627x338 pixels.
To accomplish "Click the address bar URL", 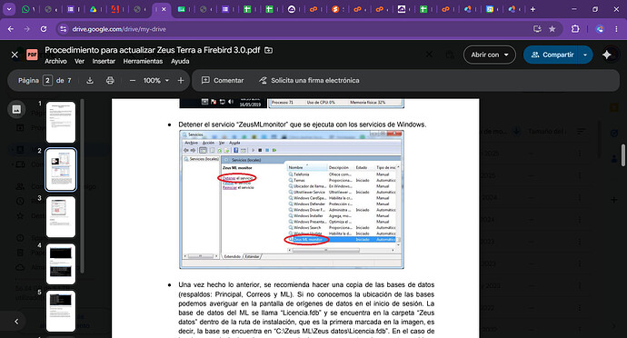I will tap(119, 29).
